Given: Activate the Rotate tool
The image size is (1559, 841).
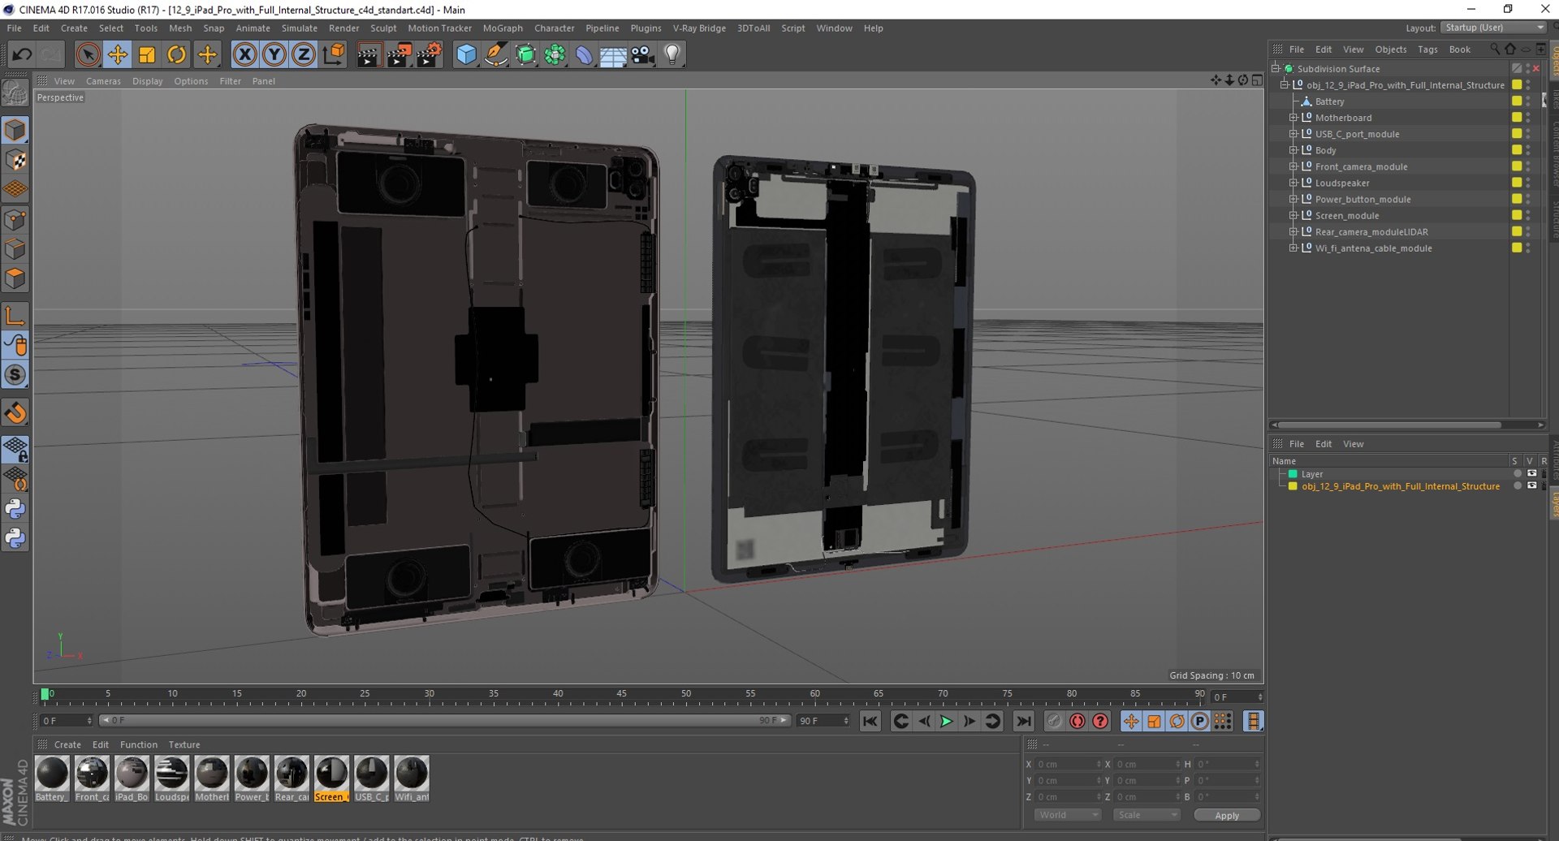Looking at the screenshot, I should [x=176, y=54].
